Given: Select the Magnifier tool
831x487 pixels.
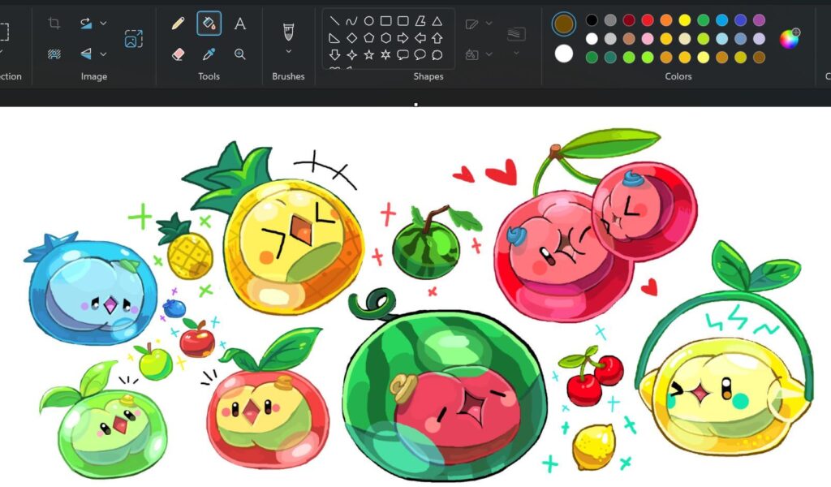Looking at the screenshot, I should click(240, 54).
